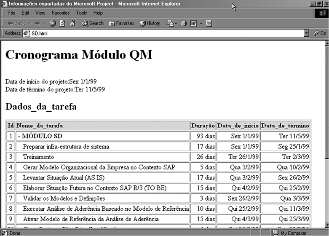
Task: Click Executar Análise de Aderência cell
Action: (x=103, y=209)
